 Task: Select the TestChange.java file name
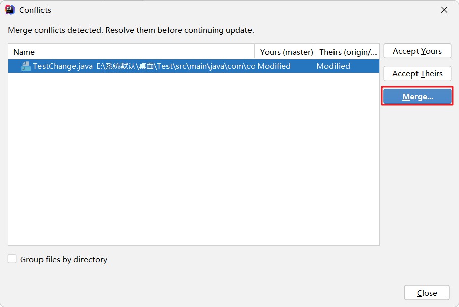coord(63,66)
